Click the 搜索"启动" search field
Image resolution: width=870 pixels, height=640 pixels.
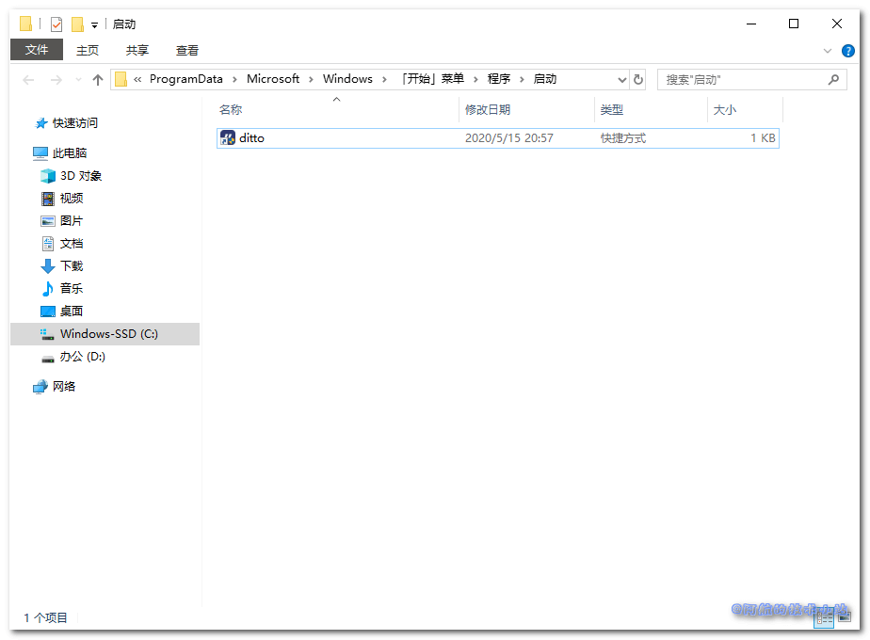coord(739,80)
